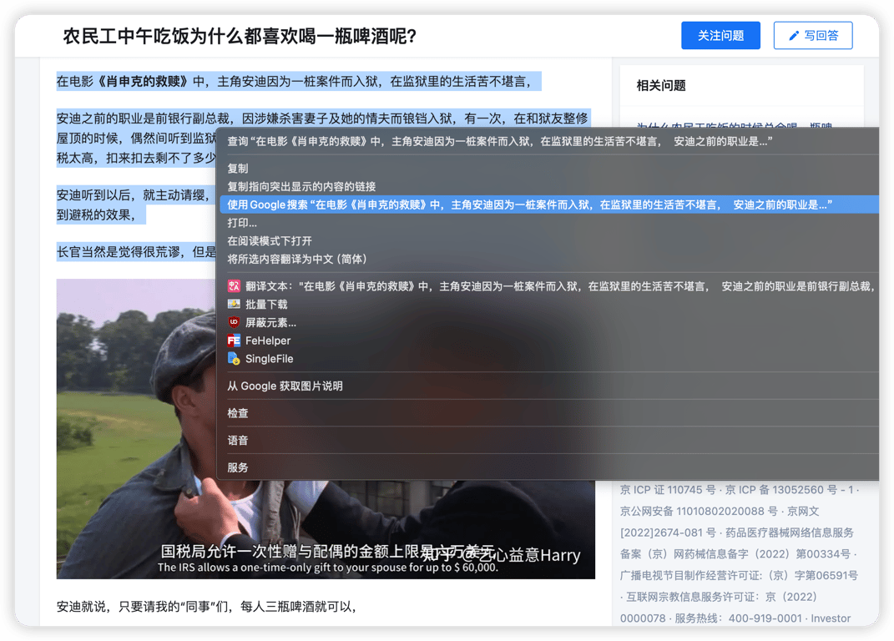Click the FeHelper extension icon
The image size is (894, 641).
[x=234, y=341]
